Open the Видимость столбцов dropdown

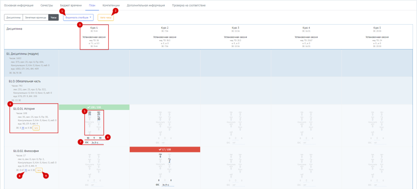78,17
